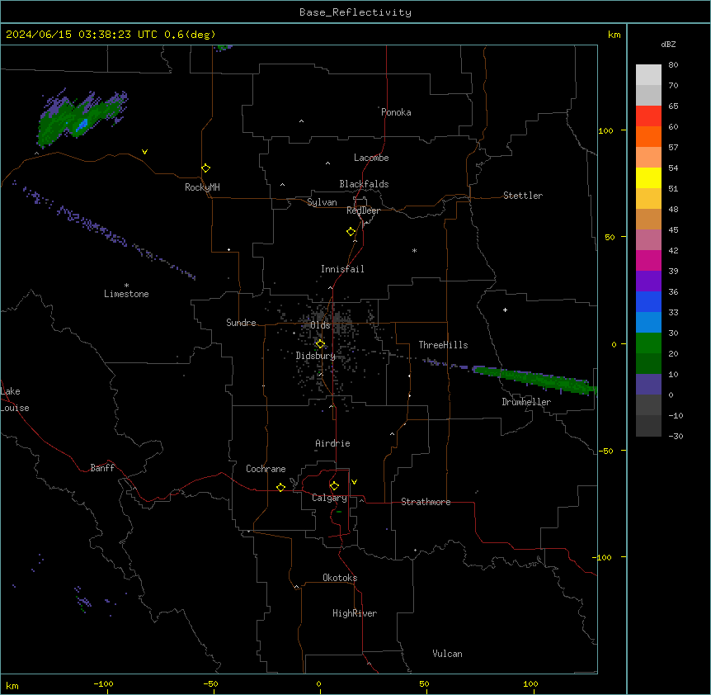Click the yellow V marker northeast of Calgary
Image resolution: width=711 pixels, height=695 pixels.
point(354,482)
